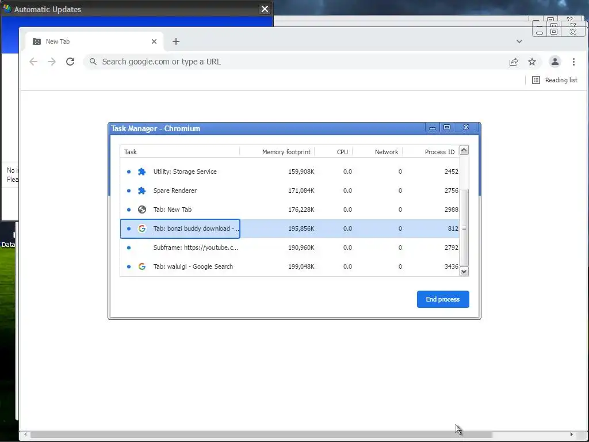Click the search magnifier icon in address bar
Viewport: 589px width, 442px height.
pyautogui.click(x=93, y=62)
